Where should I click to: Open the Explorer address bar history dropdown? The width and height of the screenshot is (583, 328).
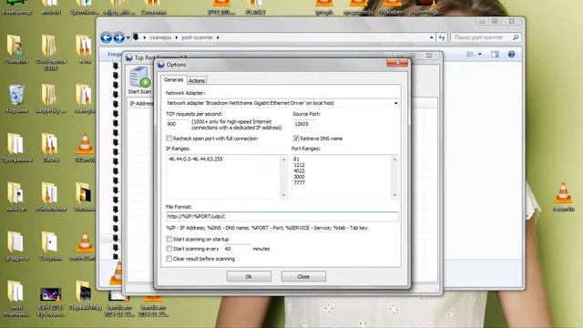point(431,37)
